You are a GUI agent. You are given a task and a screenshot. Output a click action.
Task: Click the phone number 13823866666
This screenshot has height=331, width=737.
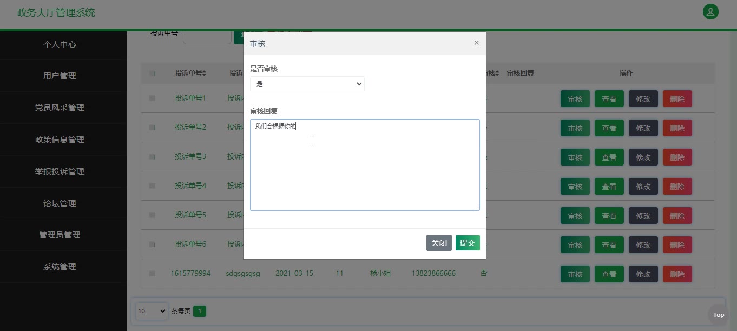(433, 274)
